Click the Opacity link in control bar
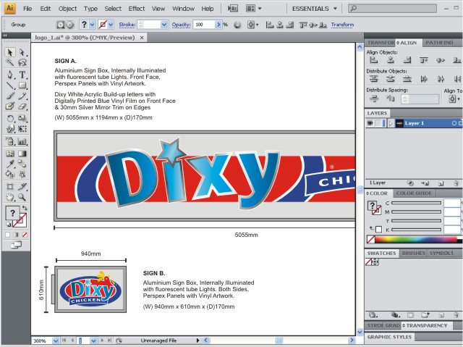463x347 pixels. pos(181,25)
